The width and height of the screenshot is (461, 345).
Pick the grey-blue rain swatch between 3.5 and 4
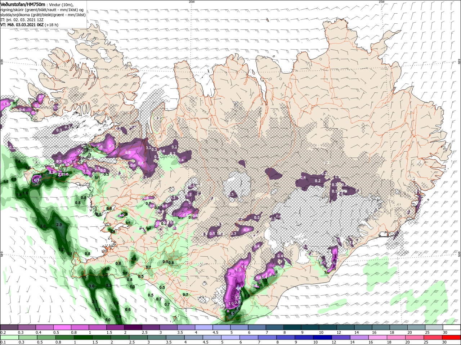pos(175,337)
